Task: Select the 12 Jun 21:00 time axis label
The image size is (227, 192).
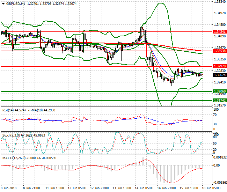Action: click(x=99, y=188)
